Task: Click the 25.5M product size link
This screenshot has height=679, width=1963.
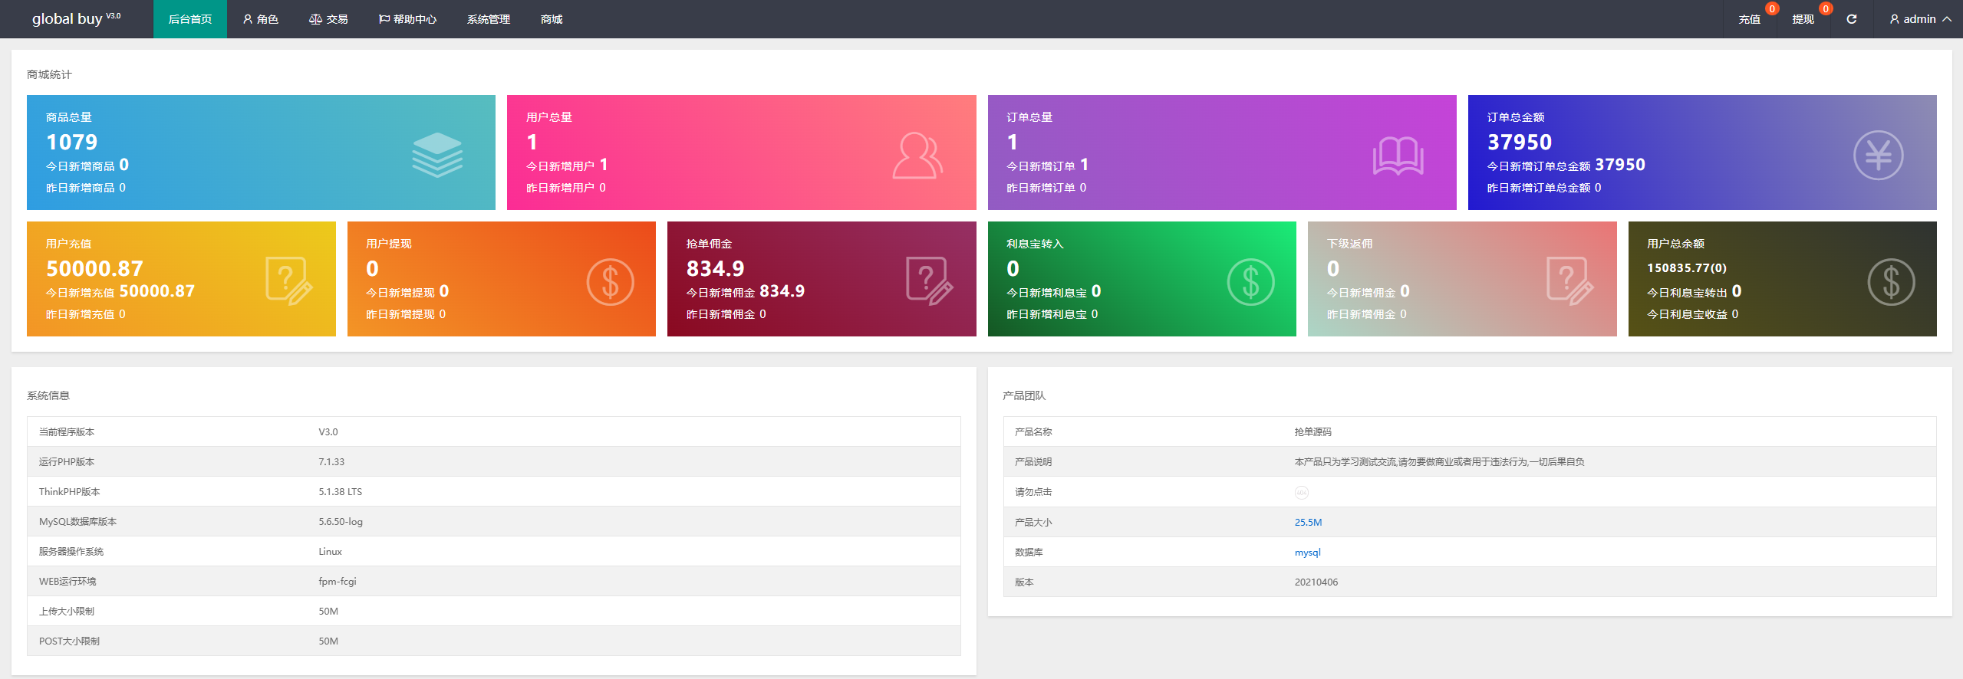Action: click(1308, 523)
